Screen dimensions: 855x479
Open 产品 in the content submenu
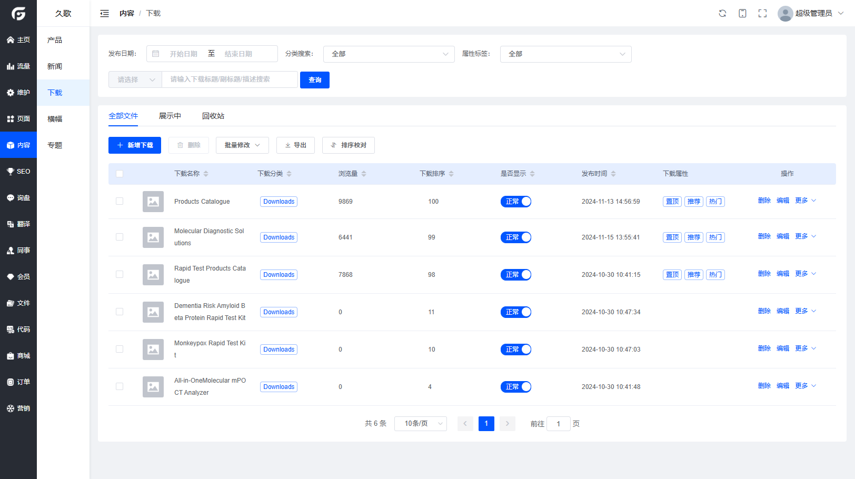(x=63, y=40)
